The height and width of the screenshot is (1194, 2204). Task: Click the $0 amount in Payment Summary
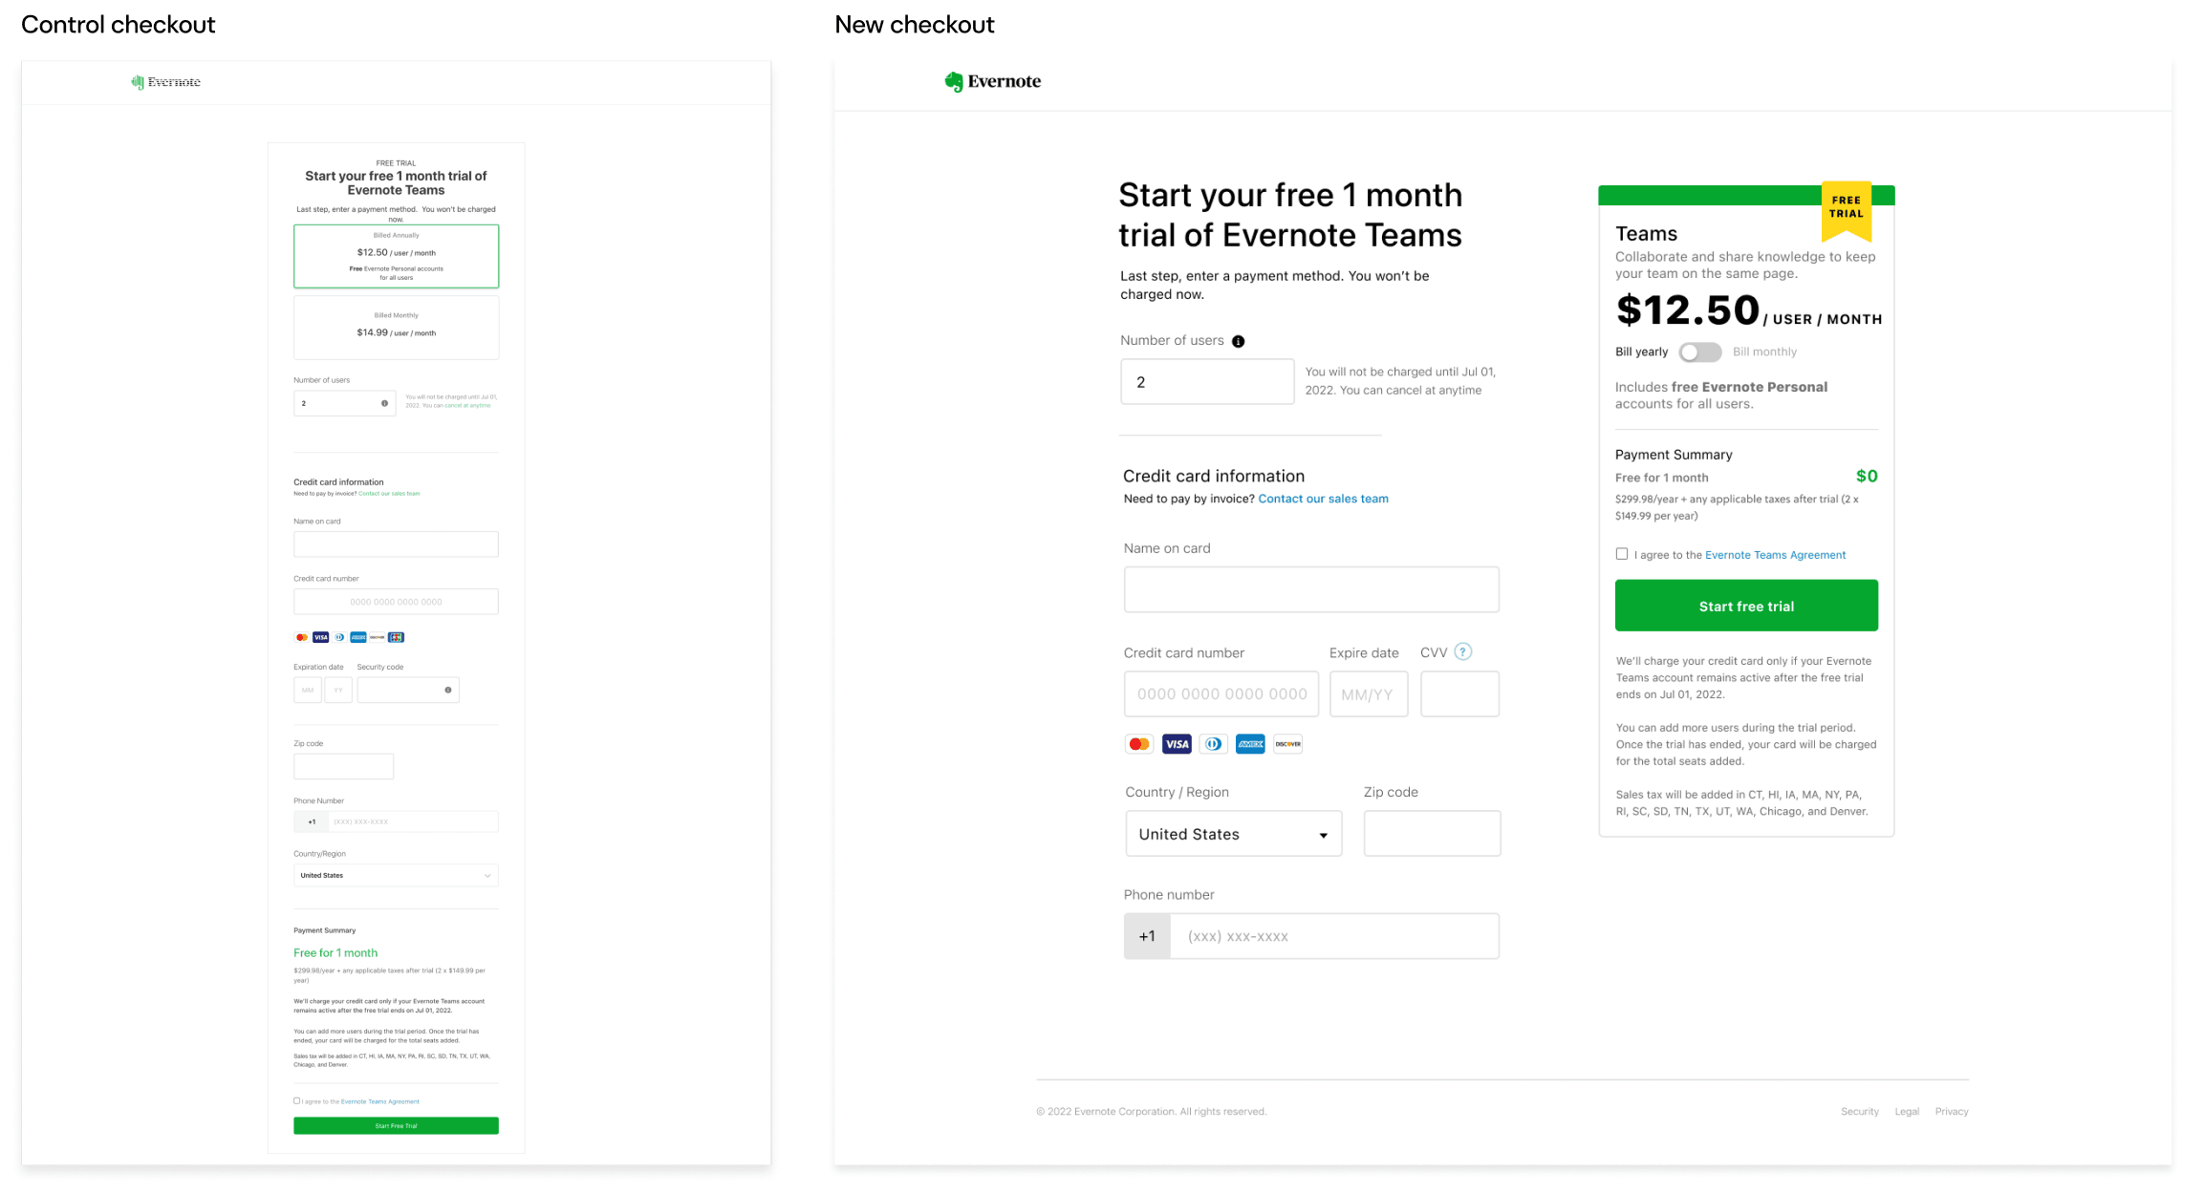click(x=1867, y=477)
